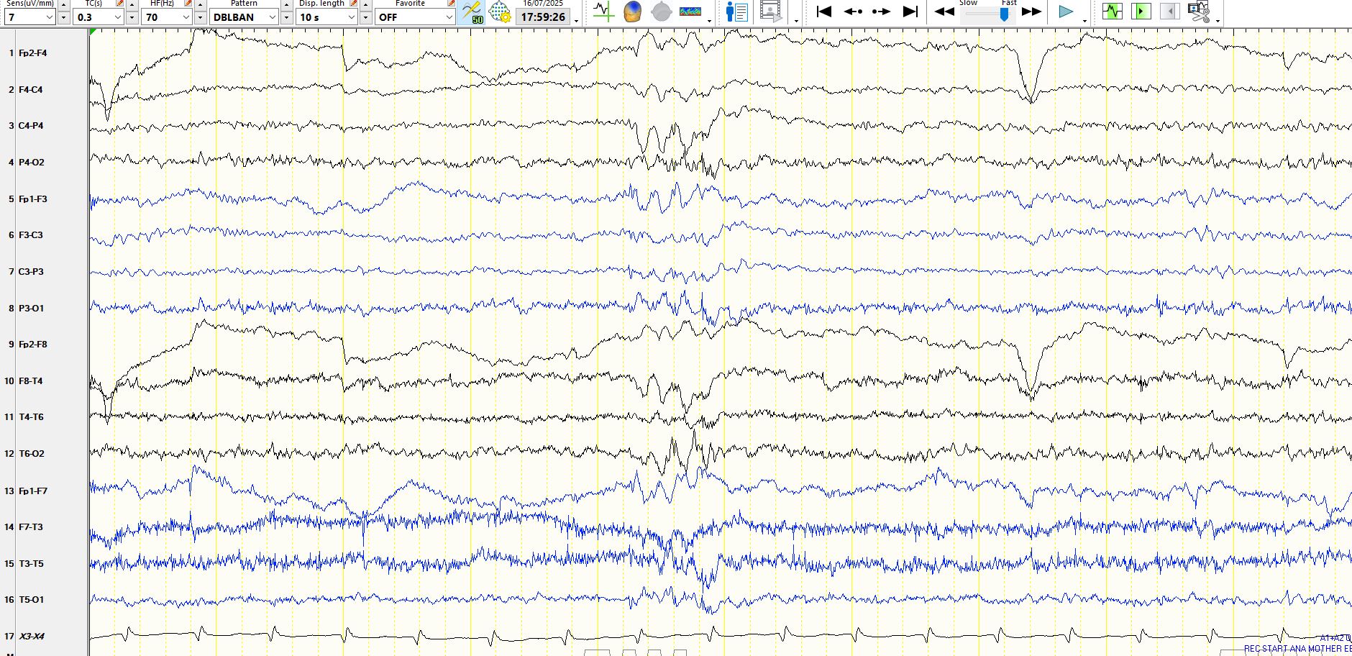The height and width of the screenshot is (656, 1352).
Task: Open the spectral density map icon
Action: (x=690, y=12)
